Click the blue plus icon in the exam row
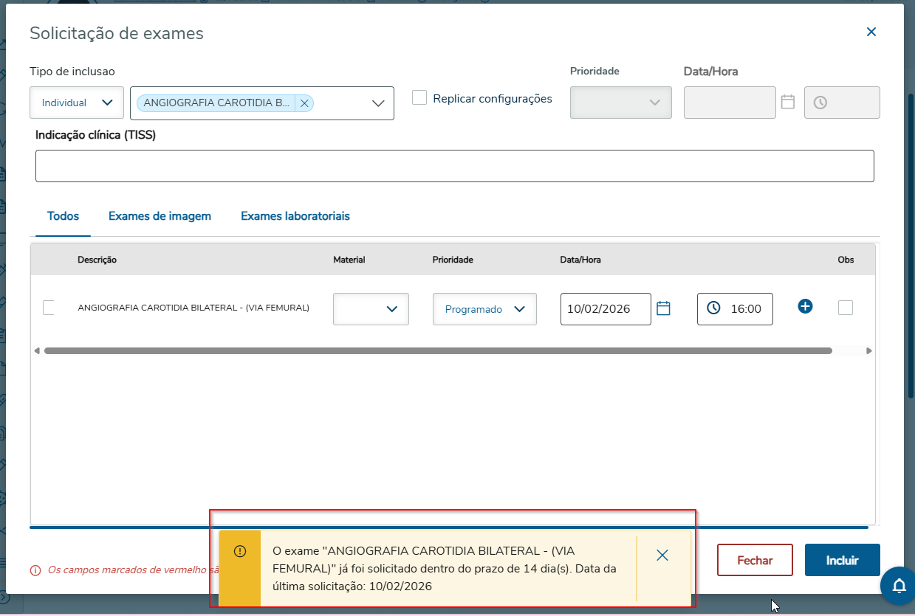This screenshot has width=915, height=616. (x=805, y=306)
